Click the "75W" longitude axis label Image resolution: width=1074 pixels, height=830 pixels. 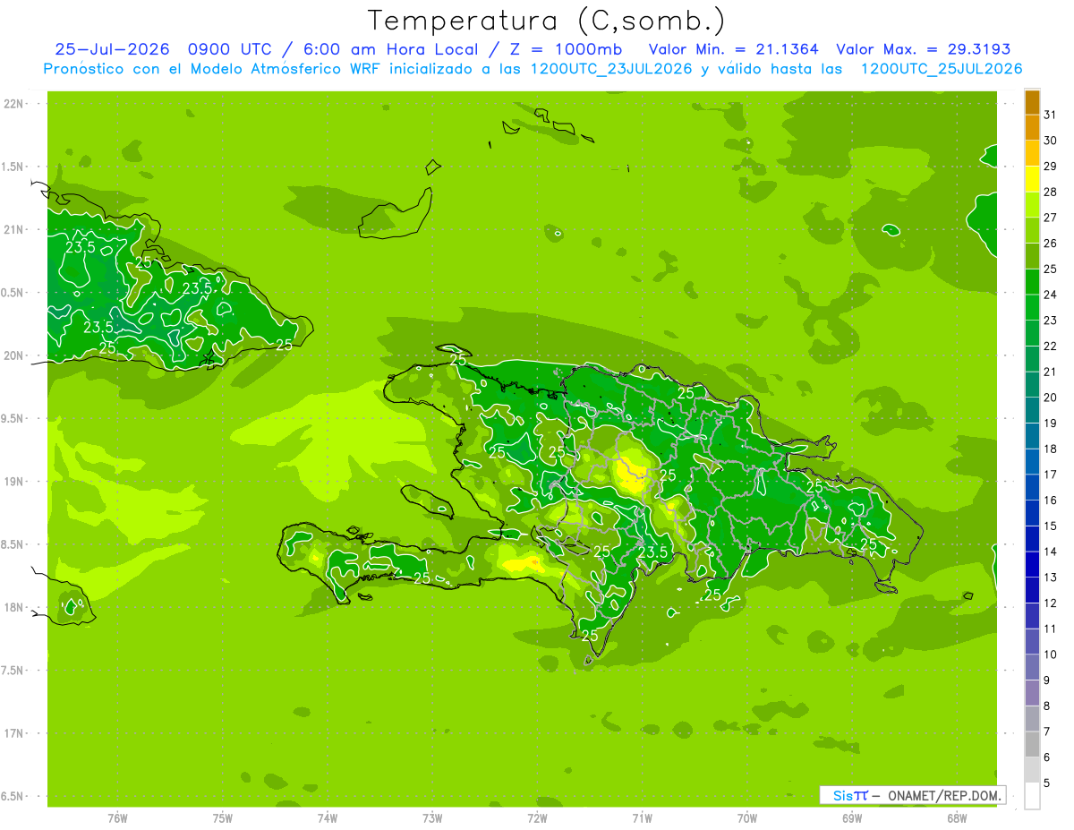pos(223,818)
